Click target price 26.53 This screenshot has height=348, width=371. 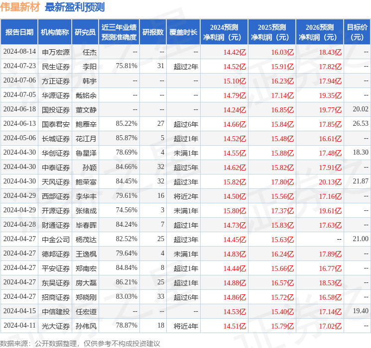(361, 124)
